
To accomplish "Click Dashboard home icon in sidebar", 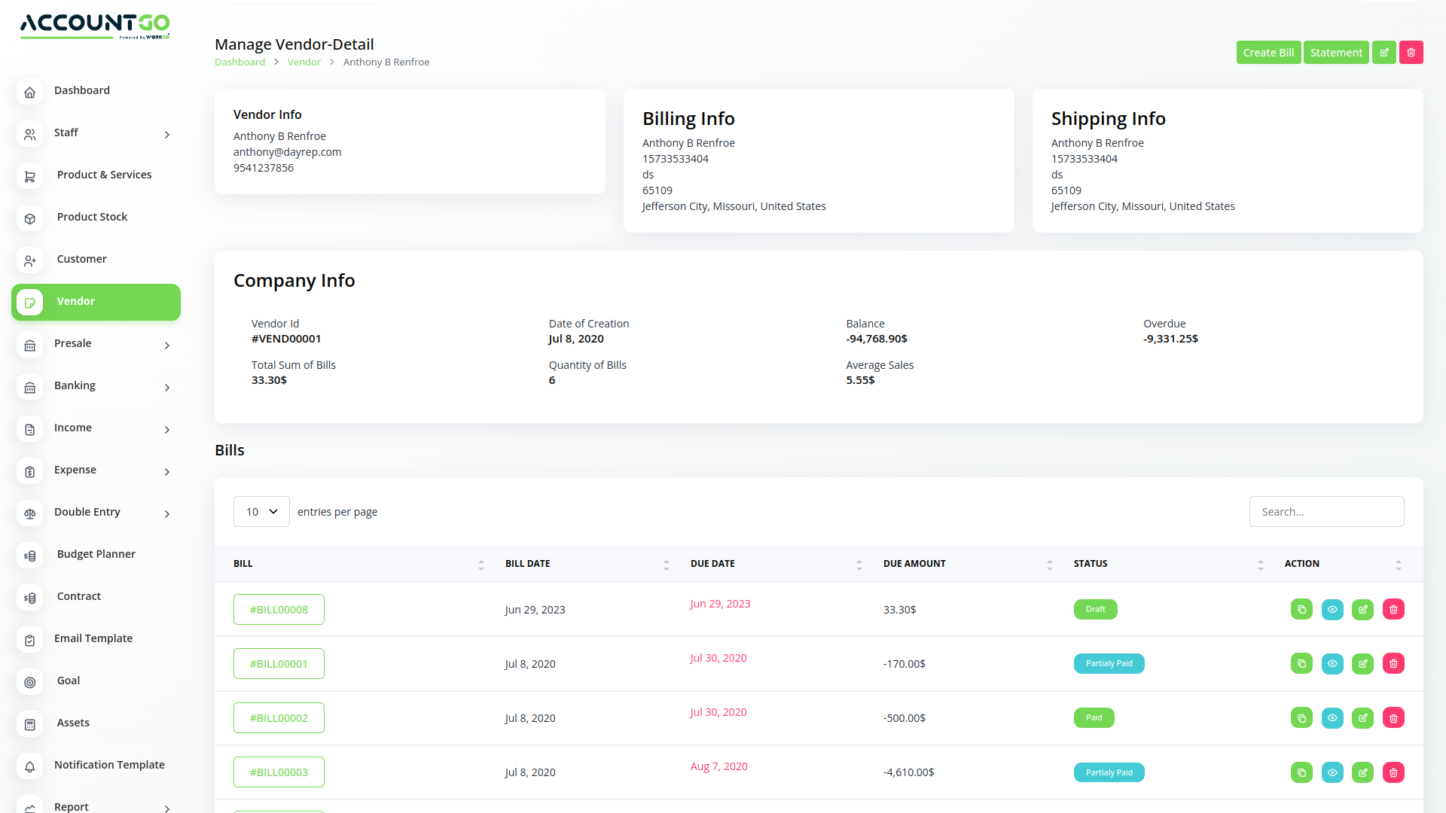I will 29,92.
